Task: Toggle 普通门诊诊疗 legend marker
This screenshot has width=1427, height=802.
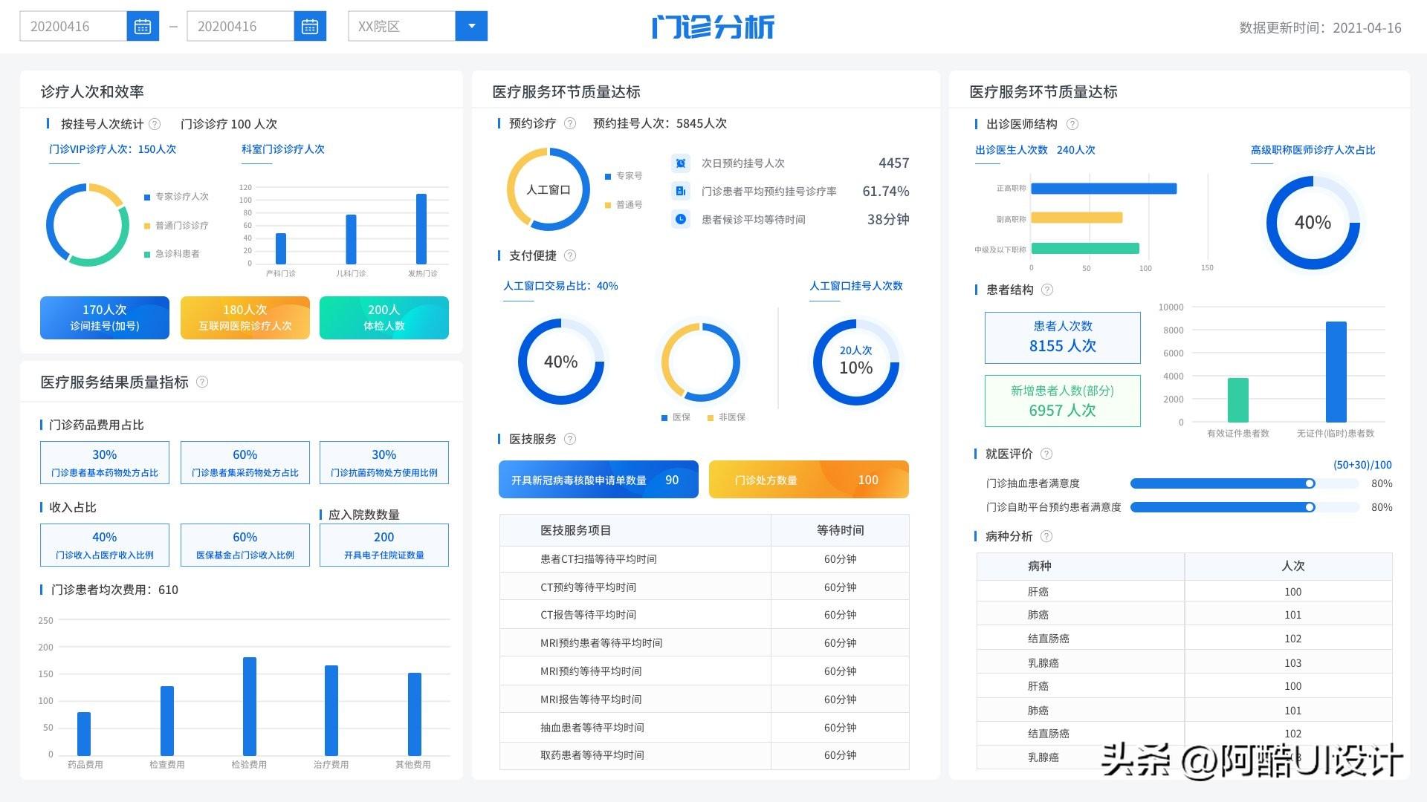Action: 147,226
